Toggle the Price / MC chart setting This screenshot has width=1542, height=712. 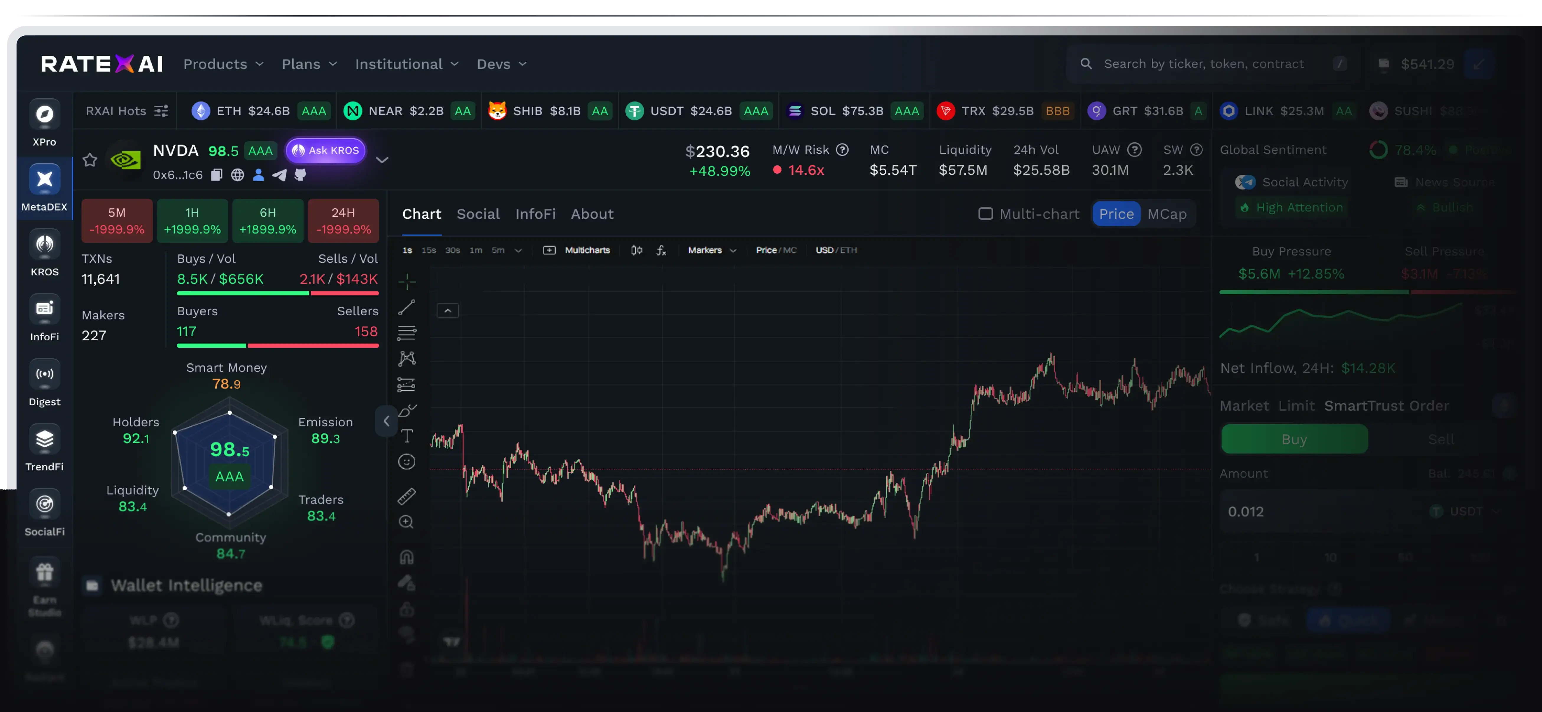(776, 250)
